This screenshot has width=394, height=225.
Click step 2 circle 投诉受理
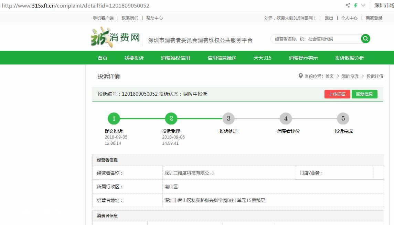[x=171, y=119]
